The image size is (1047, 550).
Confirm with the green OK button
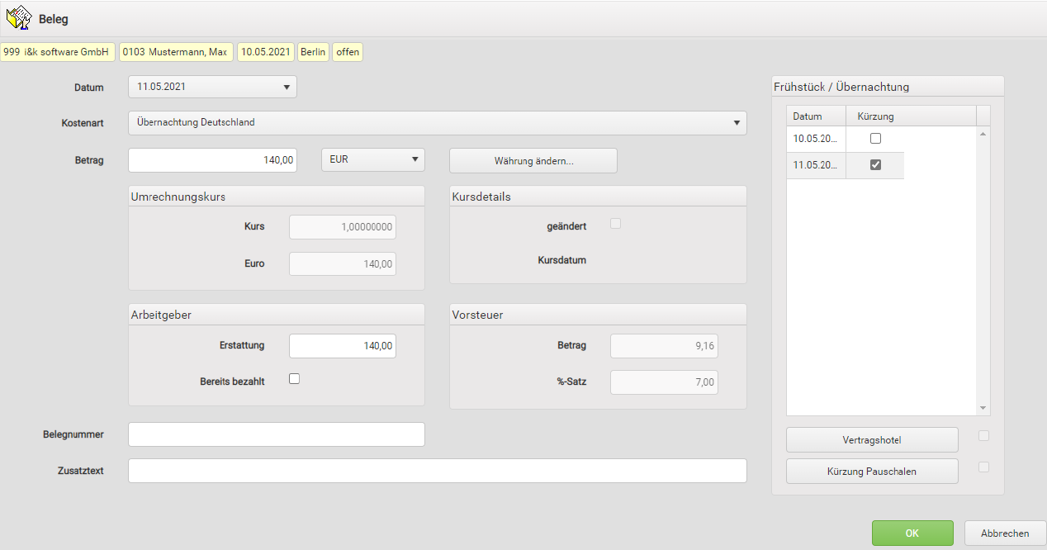912,533
